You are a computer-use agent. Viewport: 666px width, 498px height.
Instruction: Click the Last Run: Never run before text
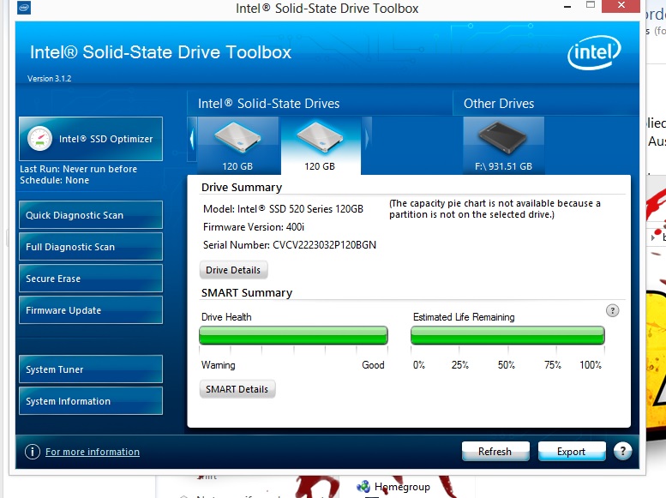pos(79,169)
